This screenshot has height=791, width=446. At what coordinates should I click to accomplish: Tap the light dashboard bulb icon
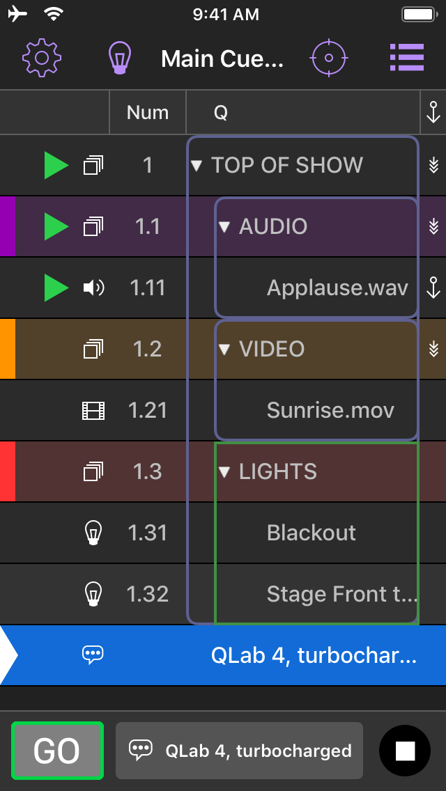[120, 58]
